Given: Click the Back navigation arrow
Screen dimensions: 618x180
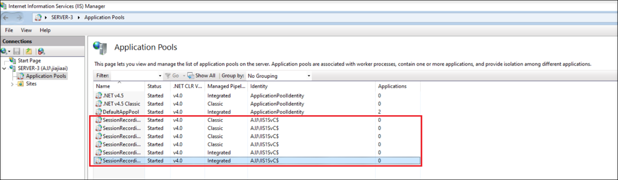Looking at the screenshot, I should (x=6, y=17).
